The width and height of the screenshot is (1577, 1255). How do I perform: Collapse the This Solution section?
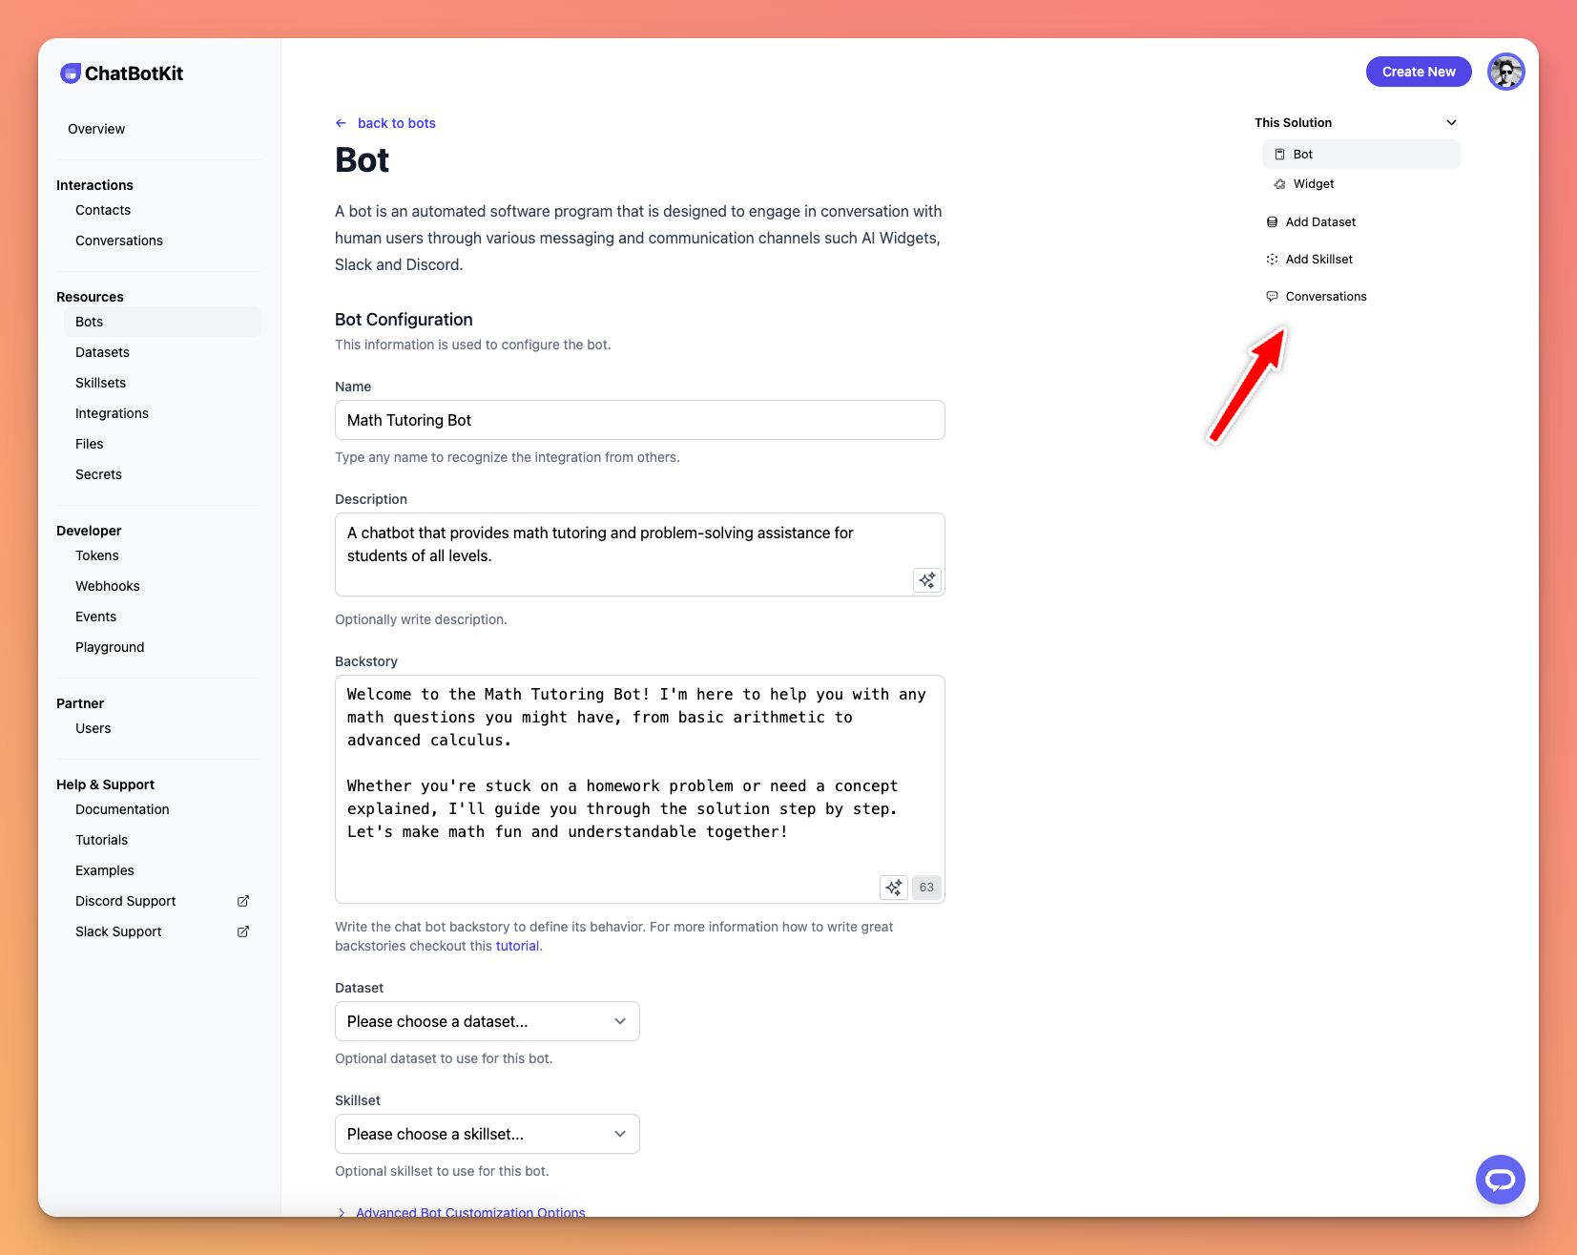point(1451,123)
